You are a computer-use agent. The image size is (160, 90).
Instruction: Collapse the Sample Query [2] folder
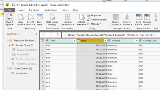(9, 45)
